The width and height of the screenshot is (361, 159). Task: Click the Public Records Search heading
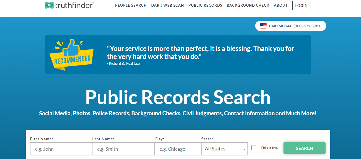178,97
